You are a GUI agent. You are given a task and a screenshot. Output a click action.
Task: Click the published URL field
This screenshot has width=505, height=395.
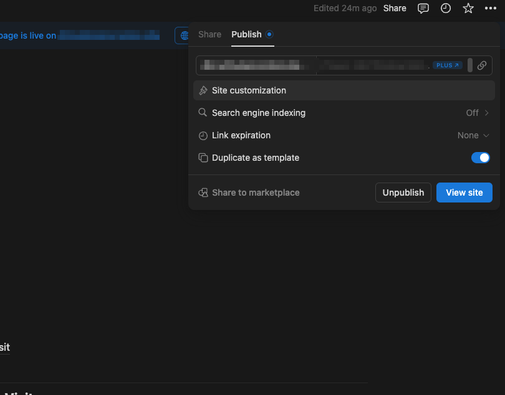(x=312, y=65)
